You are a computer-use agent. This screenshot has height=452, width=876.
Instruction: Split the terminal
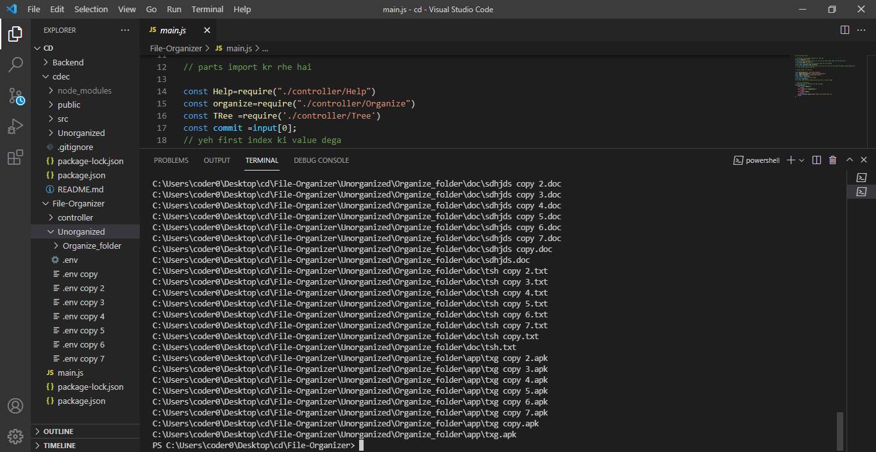coord(816,160)
